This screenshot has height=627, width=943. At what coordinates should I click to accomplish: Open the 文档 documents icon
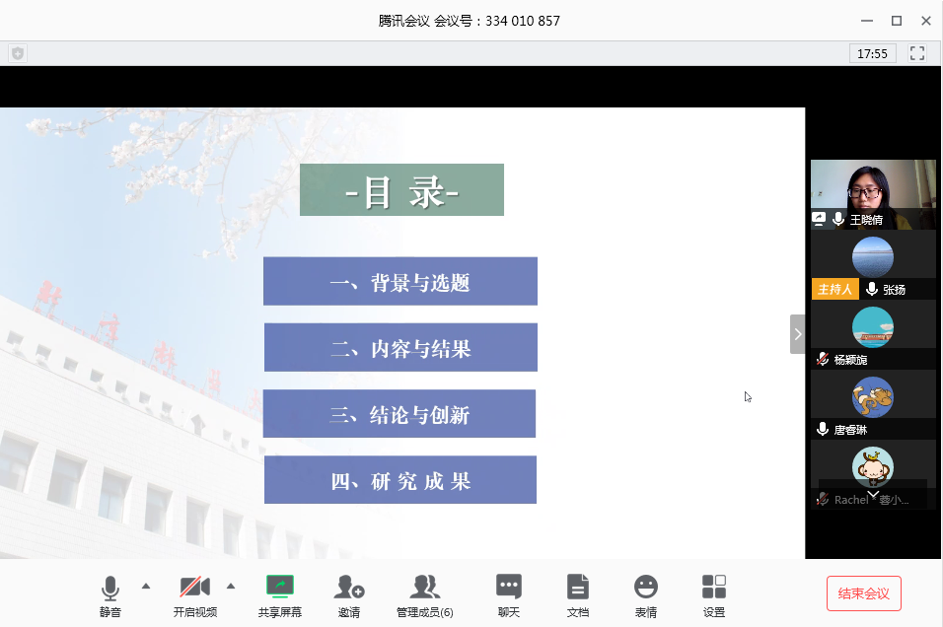577,596
